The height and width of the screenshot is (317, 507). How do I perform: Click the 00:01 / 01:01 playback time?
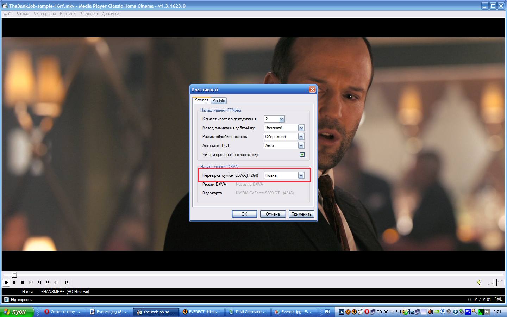point(480,300)
